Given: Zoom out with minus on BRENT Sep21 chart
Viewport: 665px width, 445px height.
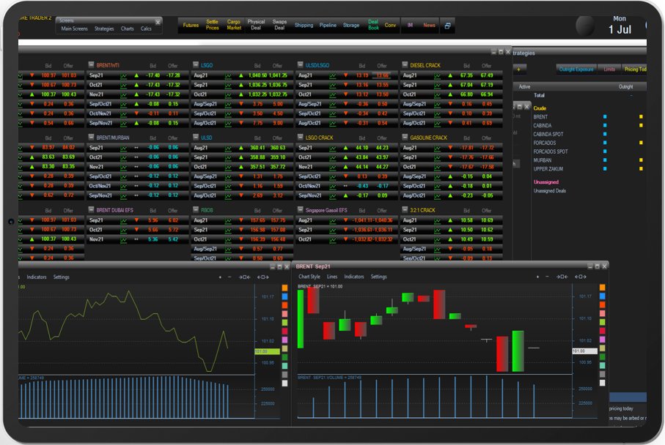Looking at the screenshot, I should click(547, 277).
